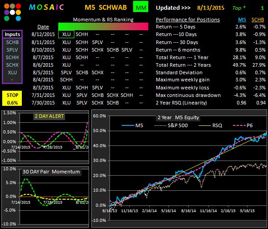
Task: Click the Top * label
Action: coord(239,8)
